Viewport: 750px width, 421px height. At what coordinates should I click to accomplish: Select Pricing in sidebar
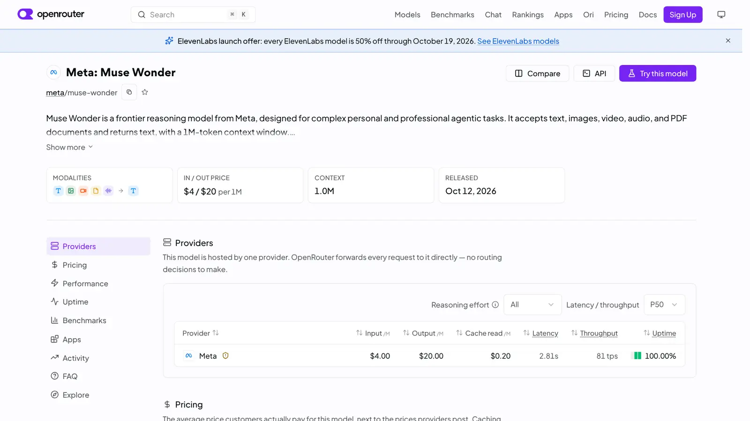pos(98,265)
